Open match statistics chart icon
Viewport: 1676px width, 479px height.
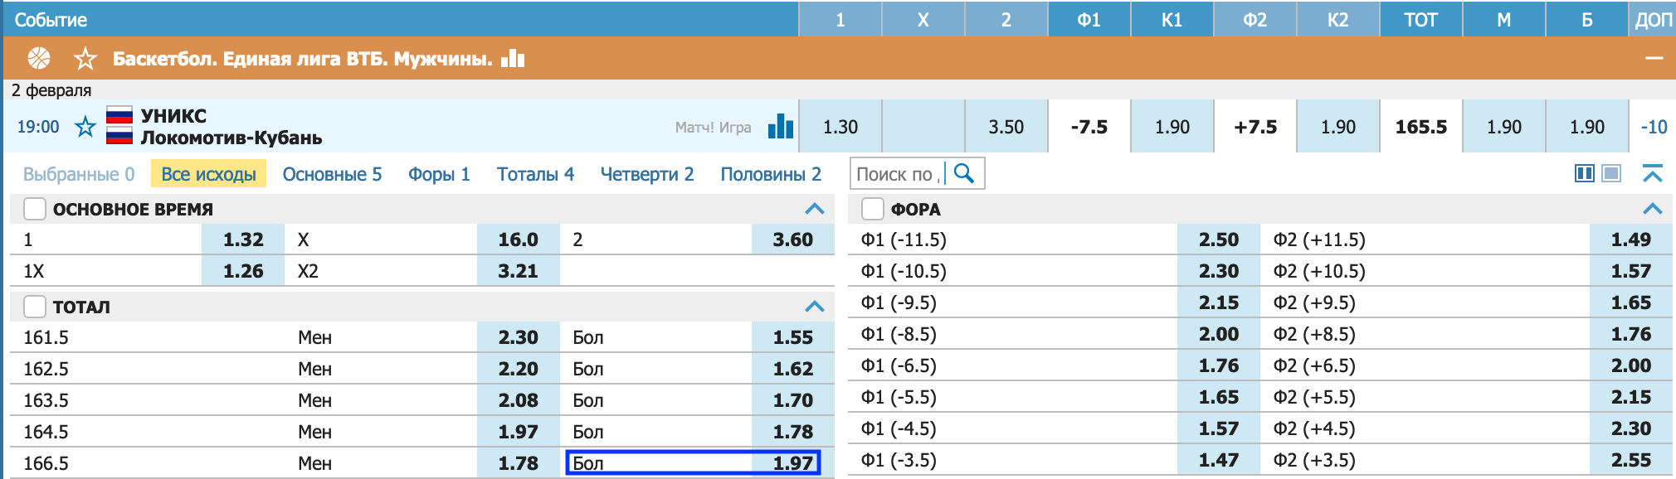(x=781, y=126)
